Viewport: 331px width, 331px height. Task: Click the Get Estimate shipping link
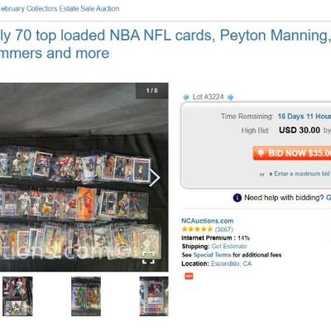click(229, 247)
